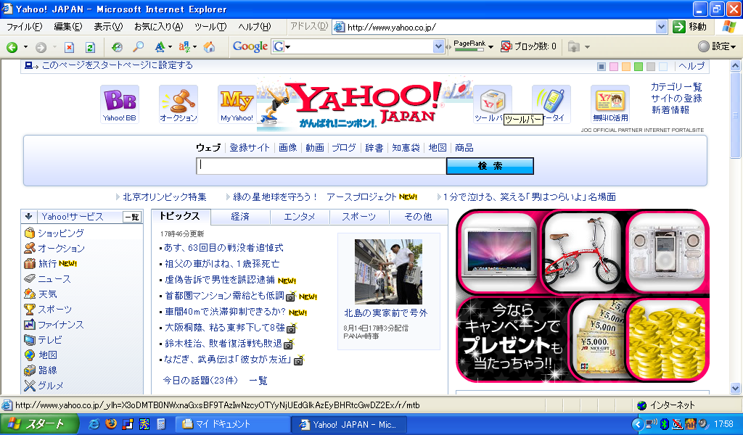Choose the pink page color swatch
Image resolution: width=743 pixels, height=435 pixels.
point(614,67)
